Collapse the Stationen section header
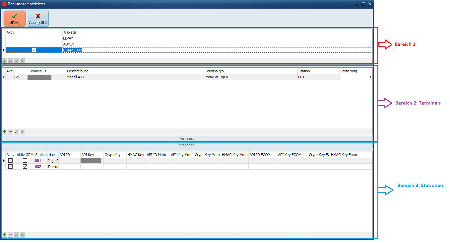 187,145
